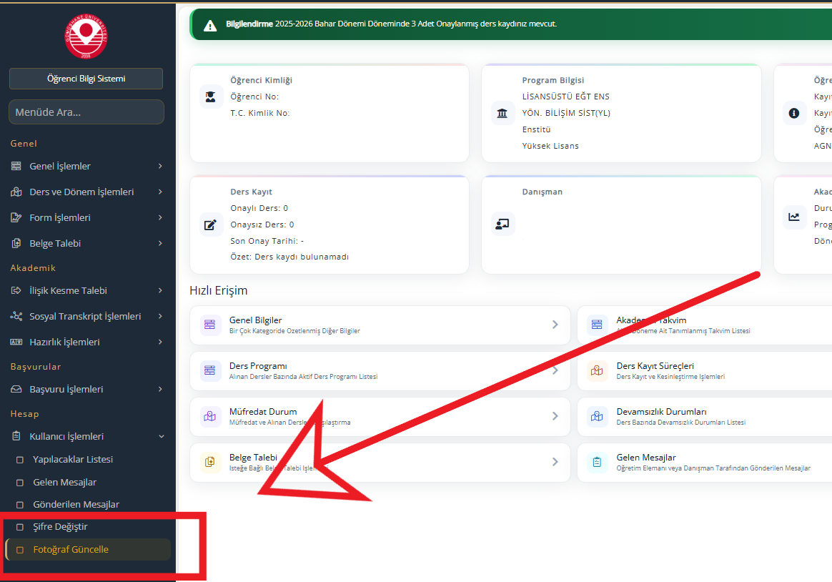The image size is (832, 582).
Task: Click the Genel İşlemler menu label
Action: [x=60, y=166]
